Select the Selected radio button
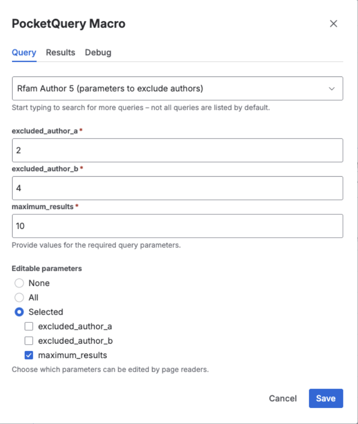 click(x=18, y=312)
